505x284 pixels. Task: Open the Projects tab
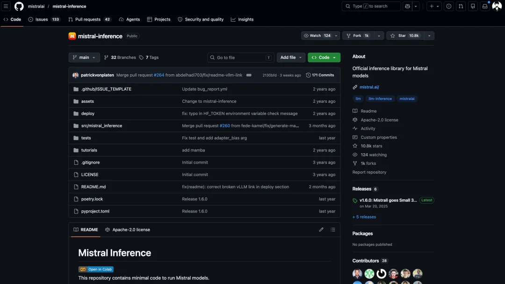[x=159, y=19]
